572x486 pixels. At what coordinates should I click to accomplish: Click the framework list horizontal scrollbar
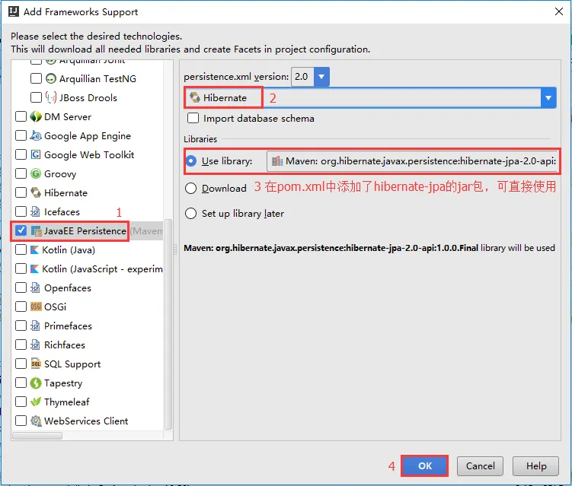(37, 436)
